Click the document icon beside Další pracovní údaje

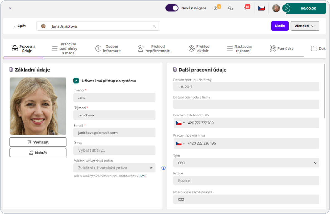(175, 69)
